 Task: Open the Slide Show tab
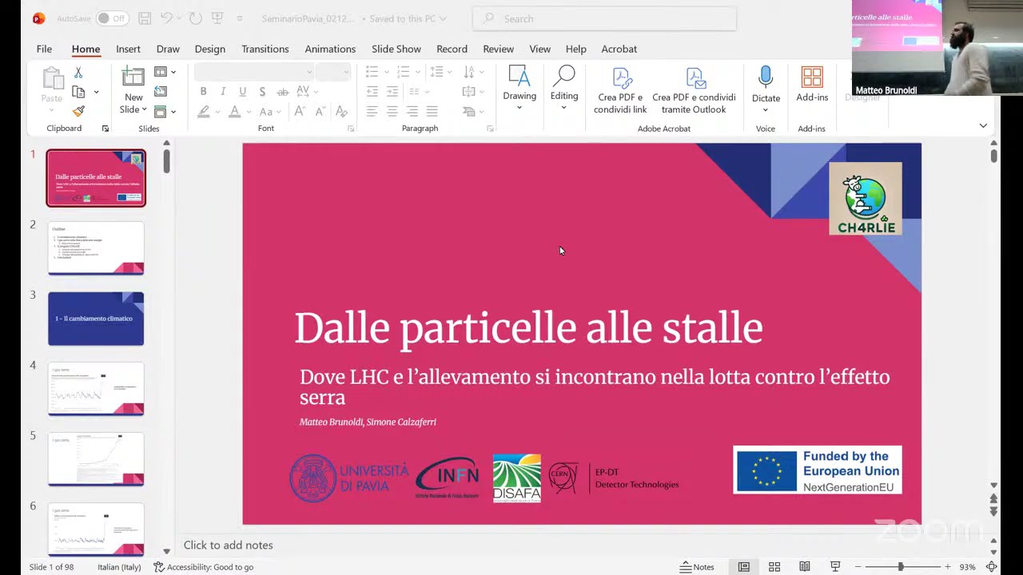click(x=396, y=49)
